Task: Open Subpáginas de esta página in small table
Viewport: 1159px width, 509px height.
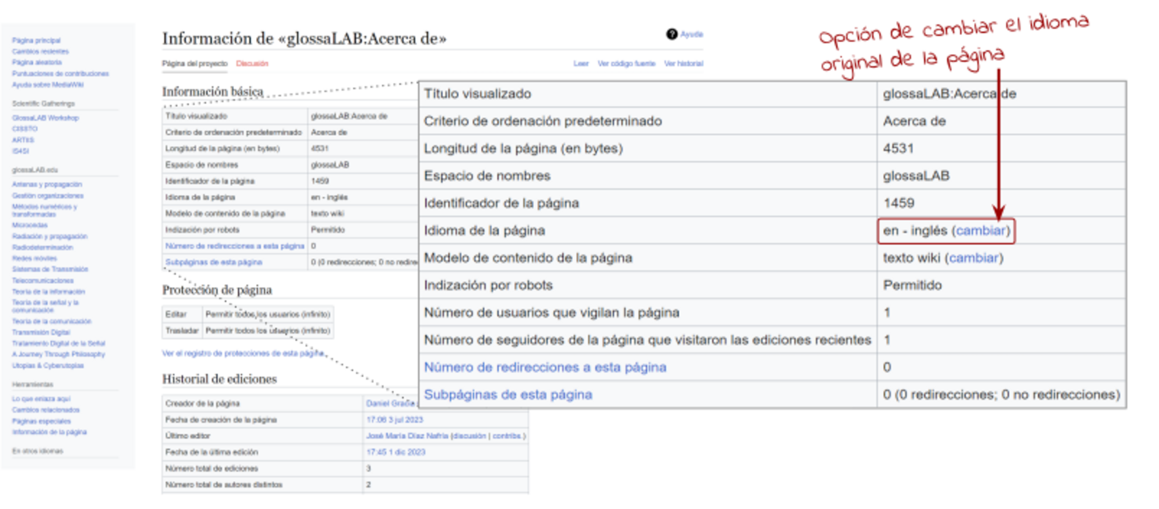Action: pyautogui.click(x=214, y=262)
